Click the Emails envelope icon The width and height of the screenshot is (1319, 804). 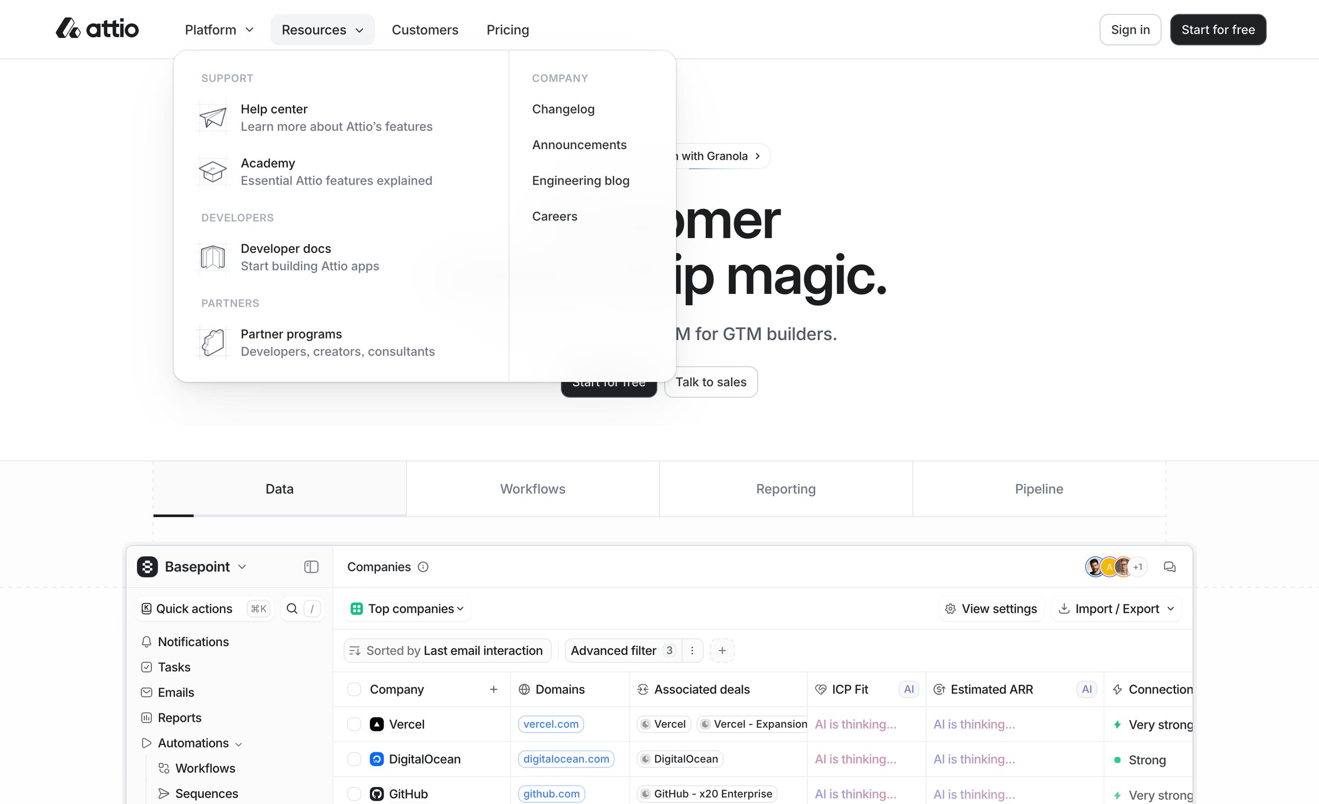pyautogui.click(x=146, y=692)
